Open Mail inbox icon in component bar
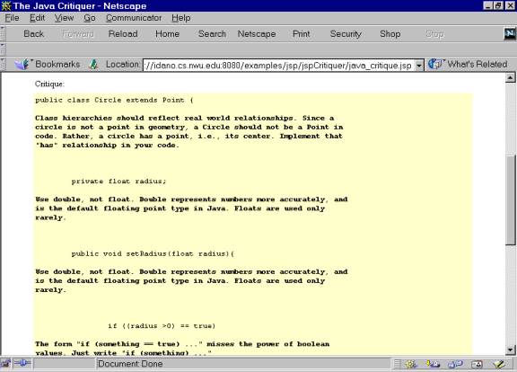Viewport: 517px width, 372px height. point(433,364)
